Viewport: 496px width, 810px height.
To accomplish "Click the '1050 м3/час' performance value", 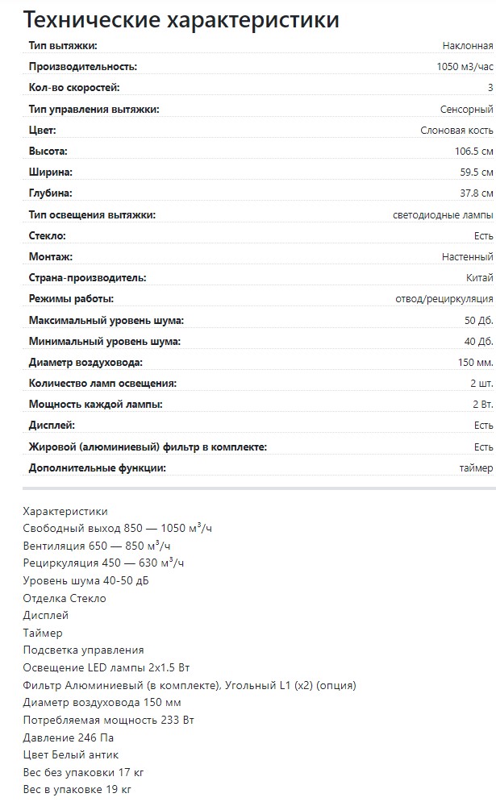I will point(465,67).
